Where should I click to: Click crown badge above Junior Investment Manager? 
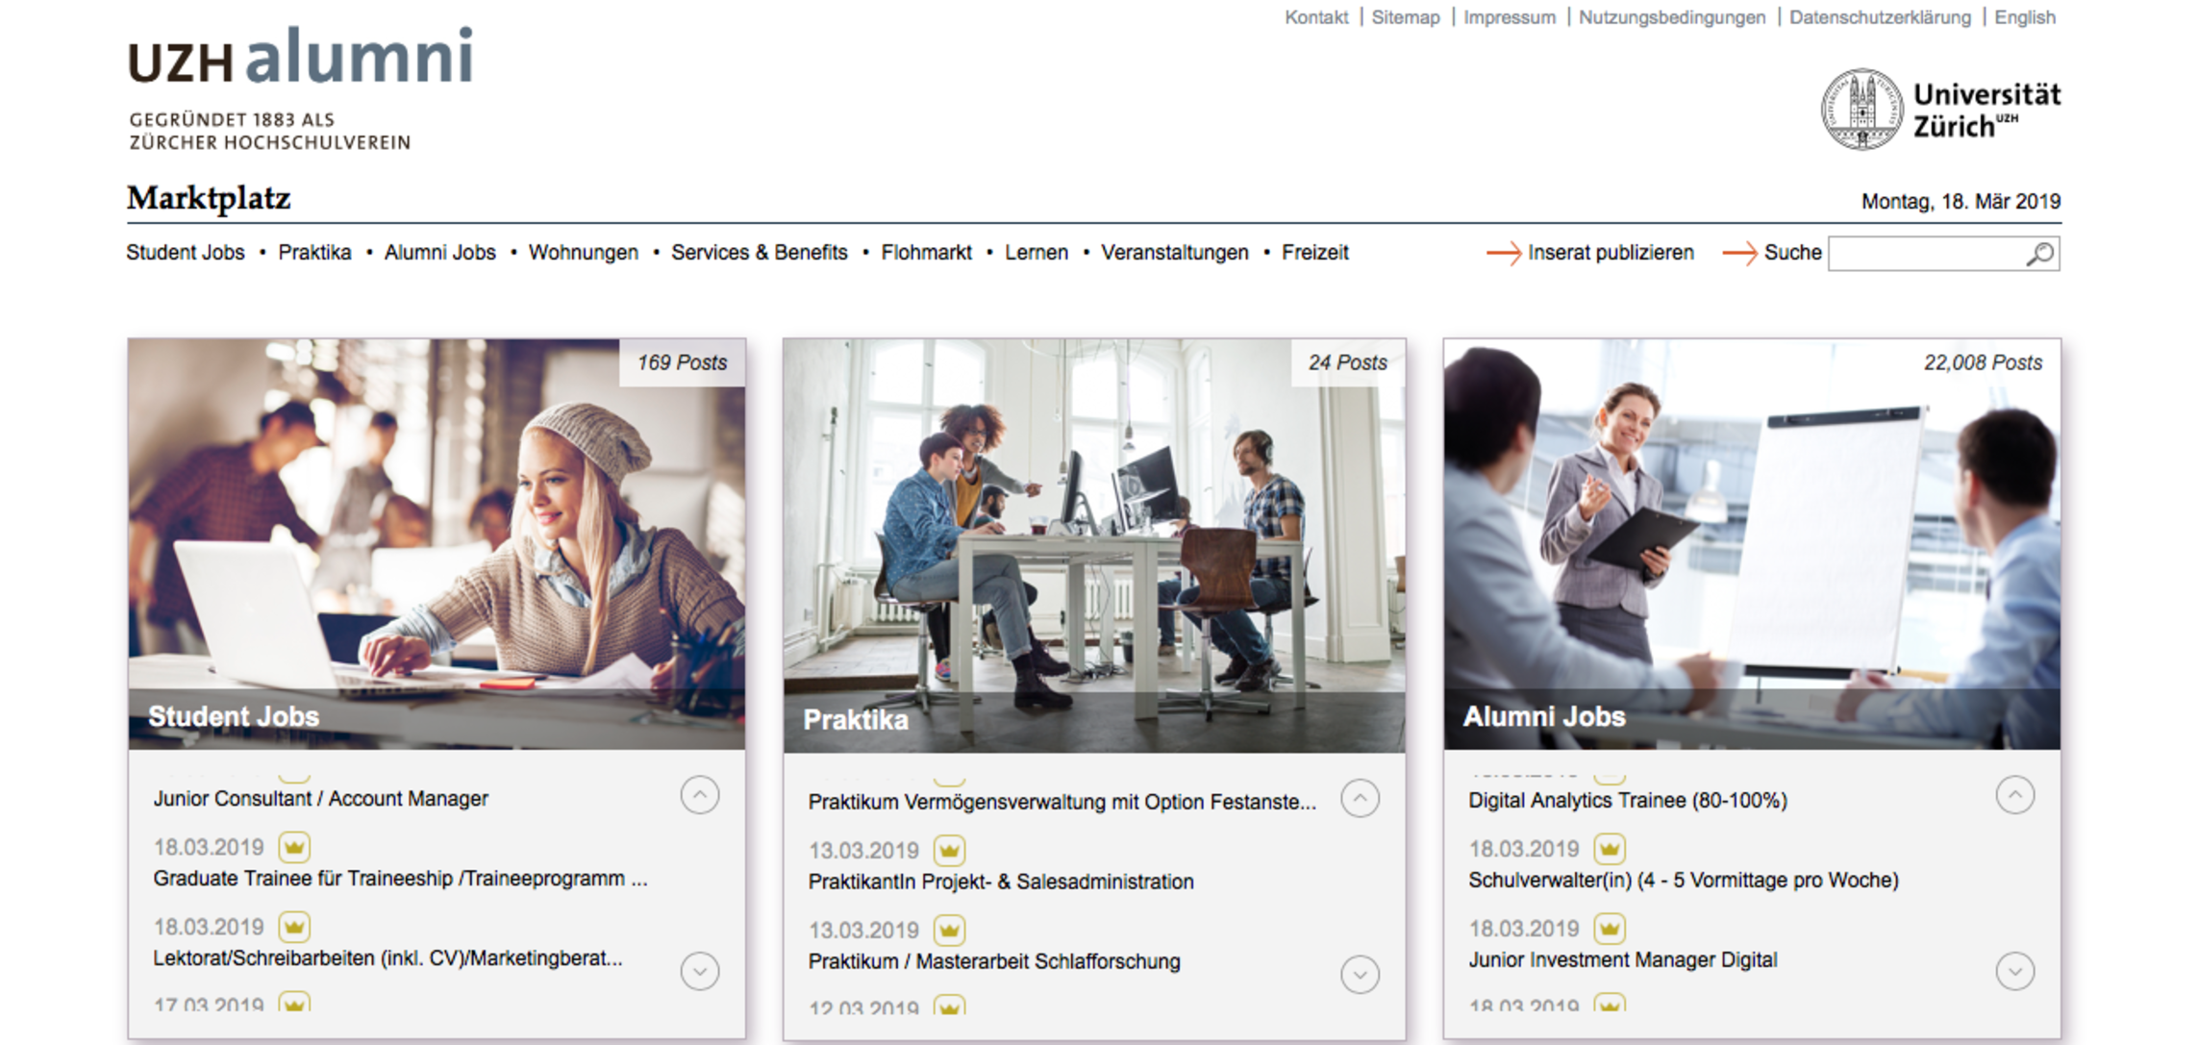[x=1609, y=929]
